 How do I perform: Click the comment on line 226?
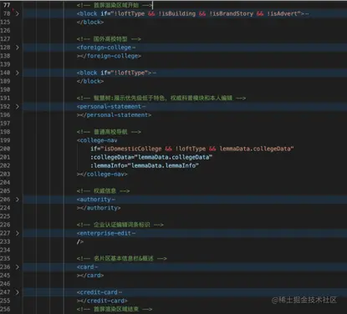(120, 225)
